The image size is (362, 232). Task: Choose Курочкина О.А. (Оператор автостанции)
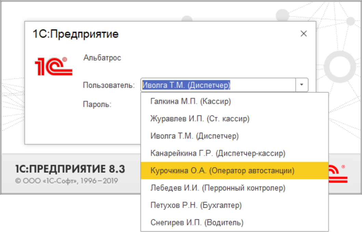(x=234, y=171)
